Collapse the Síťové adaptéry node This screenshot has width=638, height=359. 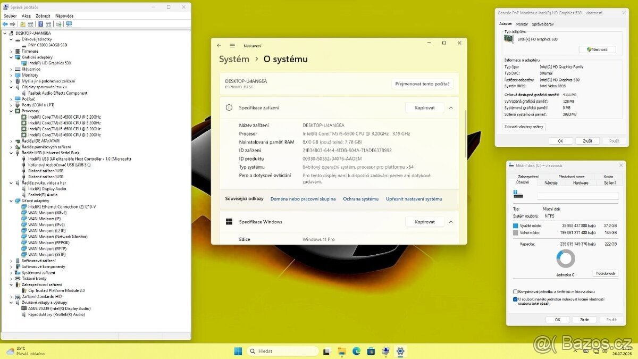(x=11, y=201)
